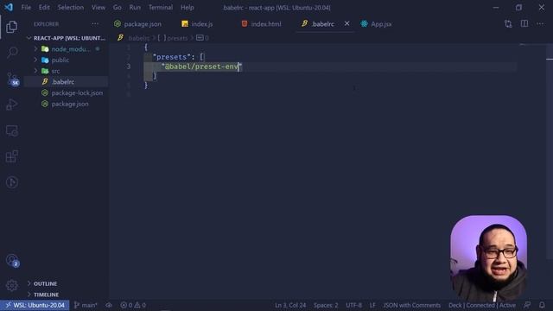Click Ln 3, Col 24 cursor position
The image size is (553, 311).
coord(290,305)
